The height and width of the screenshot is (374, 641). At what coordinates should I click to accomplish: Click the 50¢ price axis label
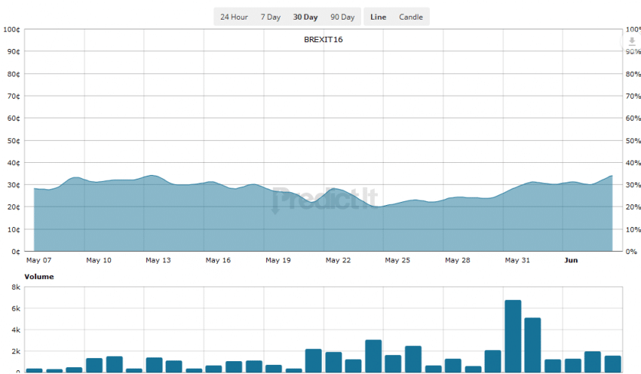coord(13,140)
